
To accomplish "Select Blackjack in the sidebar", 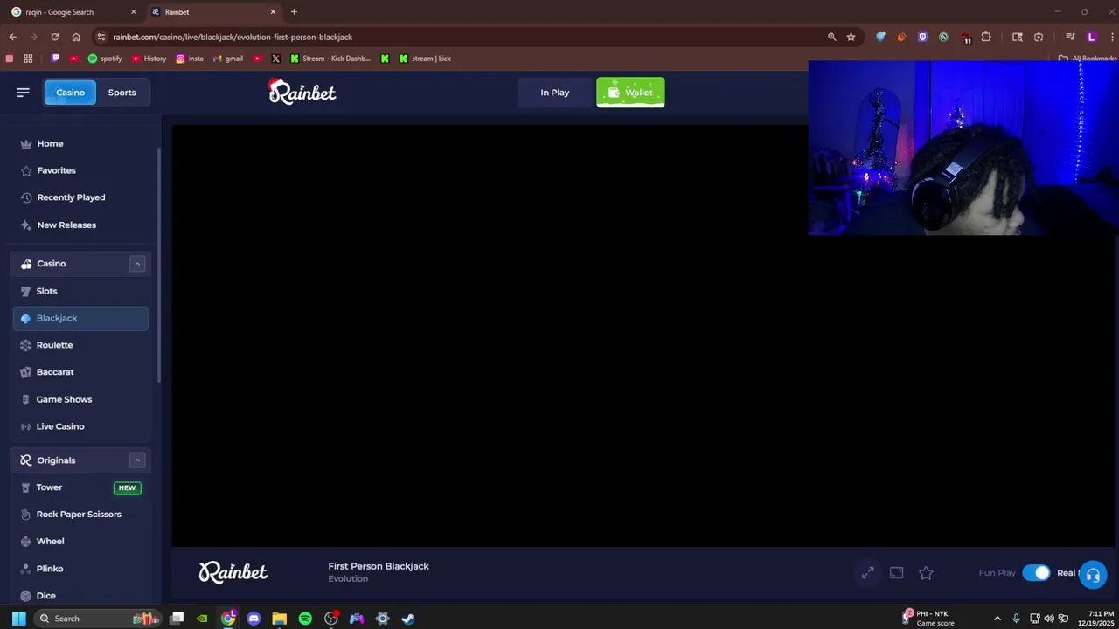I will coord(80,318).
